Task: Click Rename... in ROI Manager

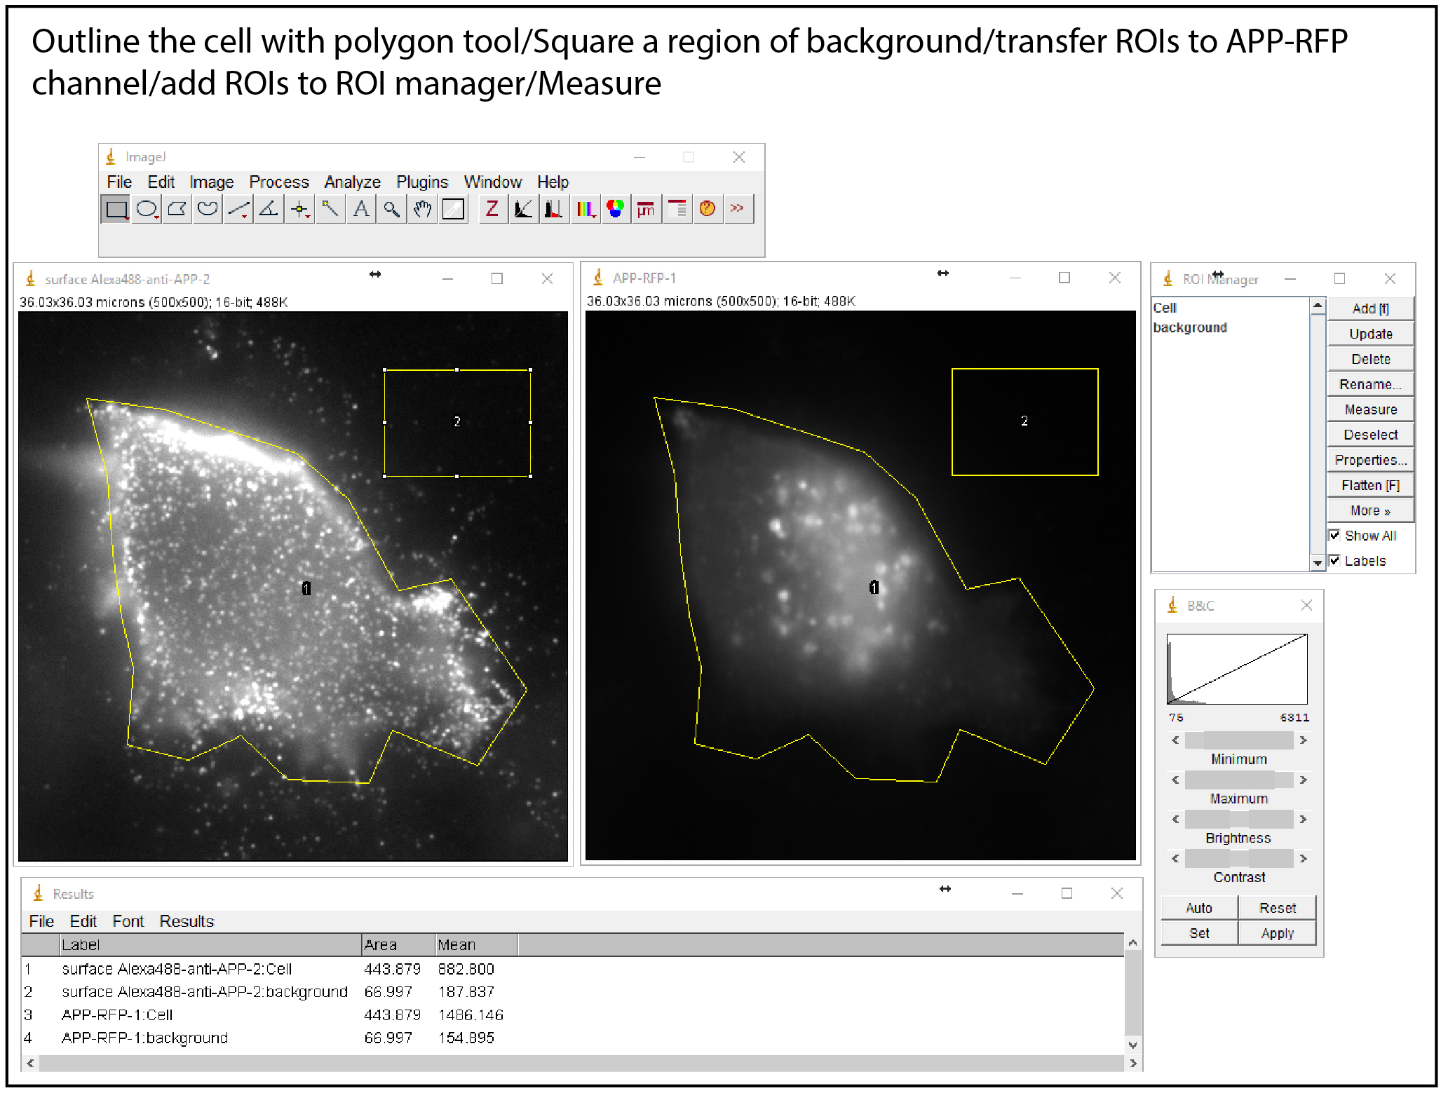Action: (x=1370, y=385)
